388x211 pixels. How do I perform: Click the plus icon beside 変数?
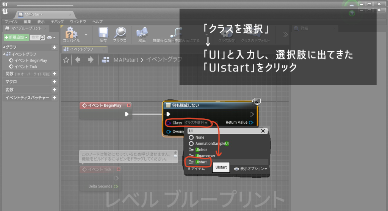tap(54, 90)
